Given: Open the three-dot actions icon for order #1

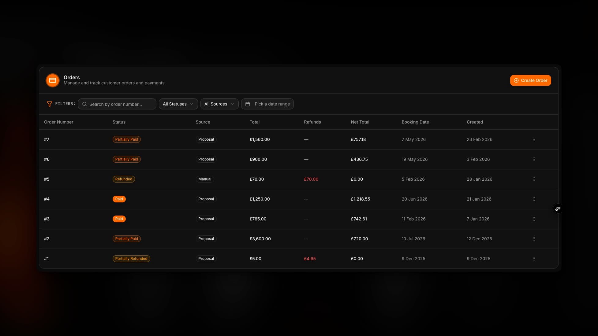Looking at the screenshot, I should click(534, 258).
